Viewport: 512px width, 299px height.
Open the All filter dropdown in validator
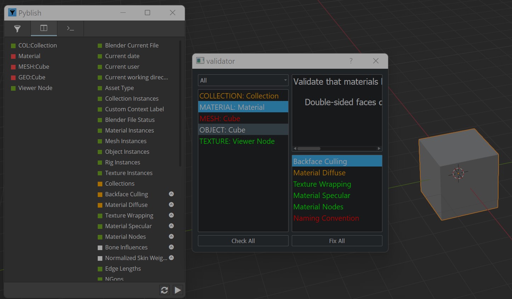pos(243,80)
